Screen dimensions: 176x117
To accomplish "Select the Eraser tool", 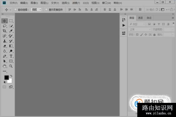I will coord(4,46).
